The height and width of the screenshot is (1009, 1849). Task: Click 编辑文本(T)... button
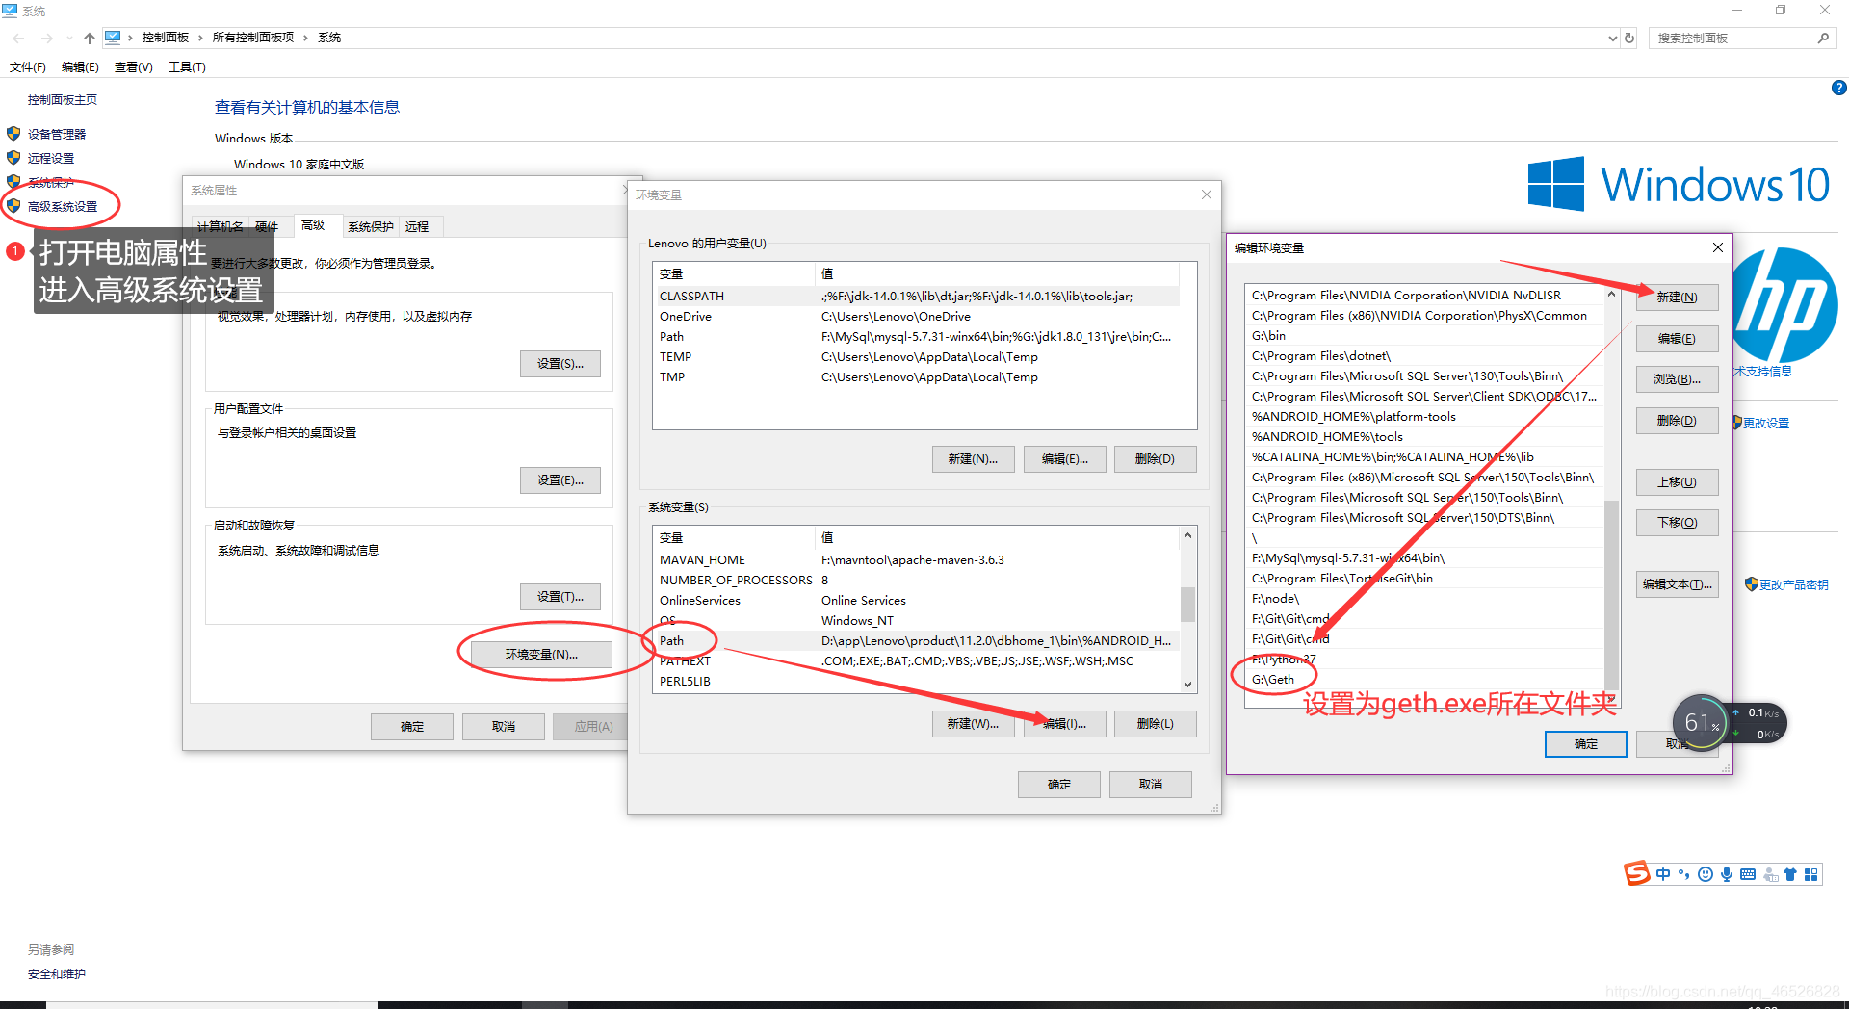point(1677,584)
